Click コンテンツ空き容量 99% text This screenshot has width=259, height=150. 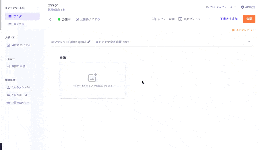tap(112, 42)
